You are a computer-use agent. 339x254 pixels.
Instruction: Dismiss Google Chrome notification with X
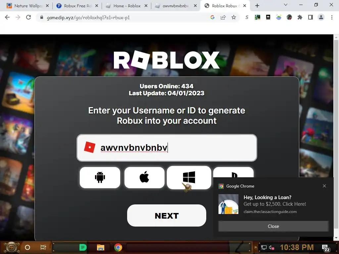click(x=324, y=186)
